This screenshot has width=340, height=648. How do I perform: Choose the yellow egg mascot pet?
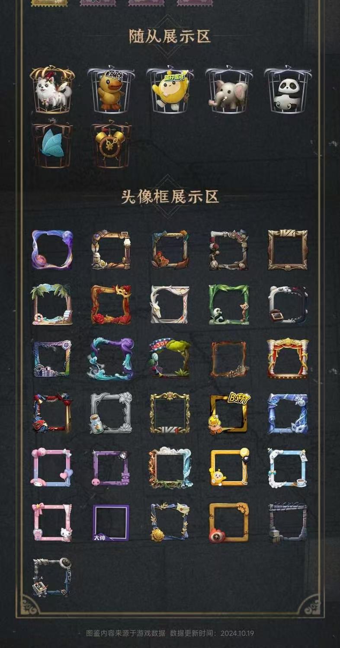point(170,89)
